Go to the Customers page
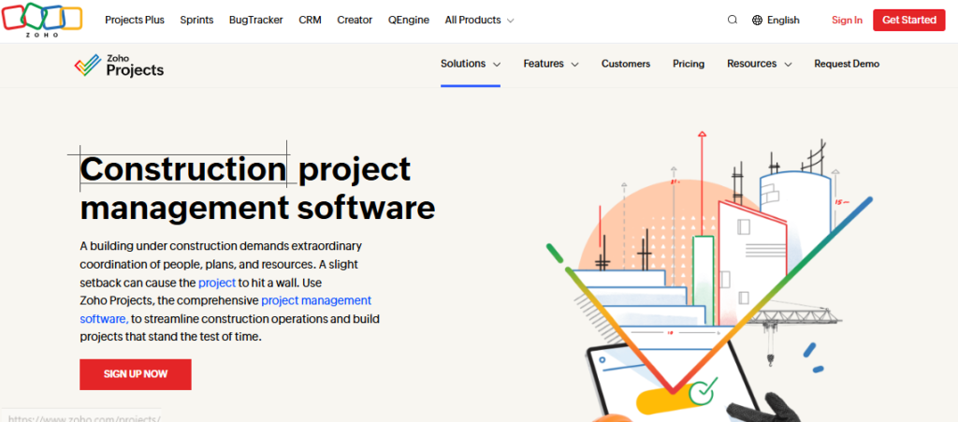 [x=626, y=64]
